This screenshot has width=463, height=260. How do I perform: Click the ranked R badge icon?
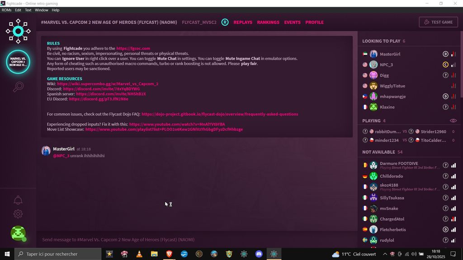pyautogui.click(x=225, y=22)
